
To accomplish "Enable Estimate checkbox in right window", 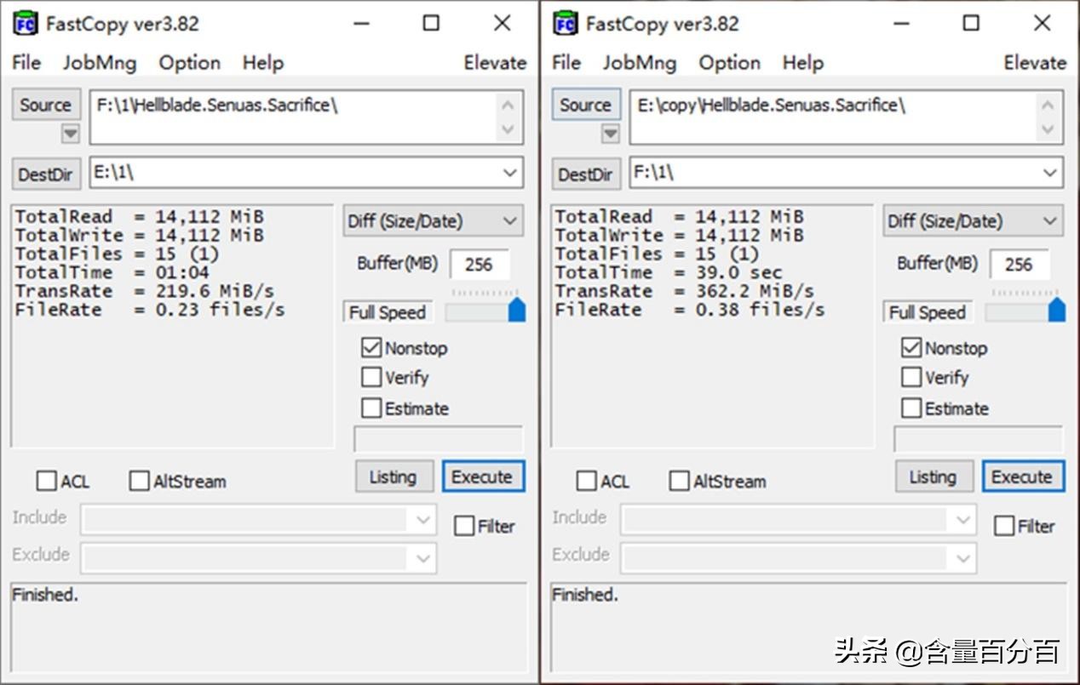I will pos(911,408).
